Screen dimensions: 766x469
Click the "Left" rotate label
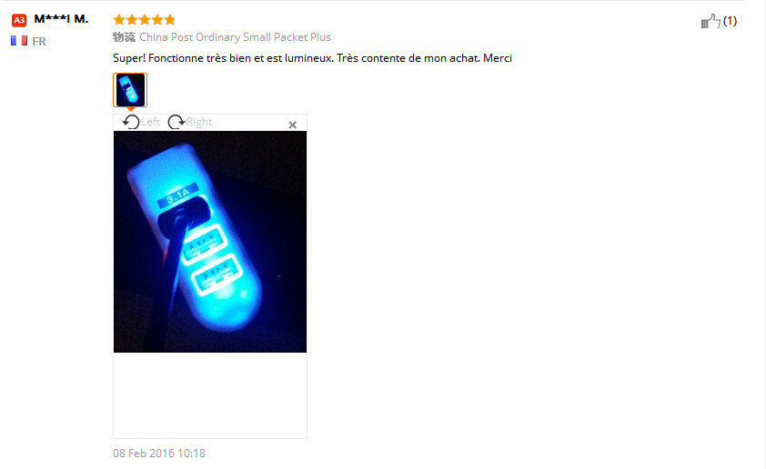coord(150,122)
